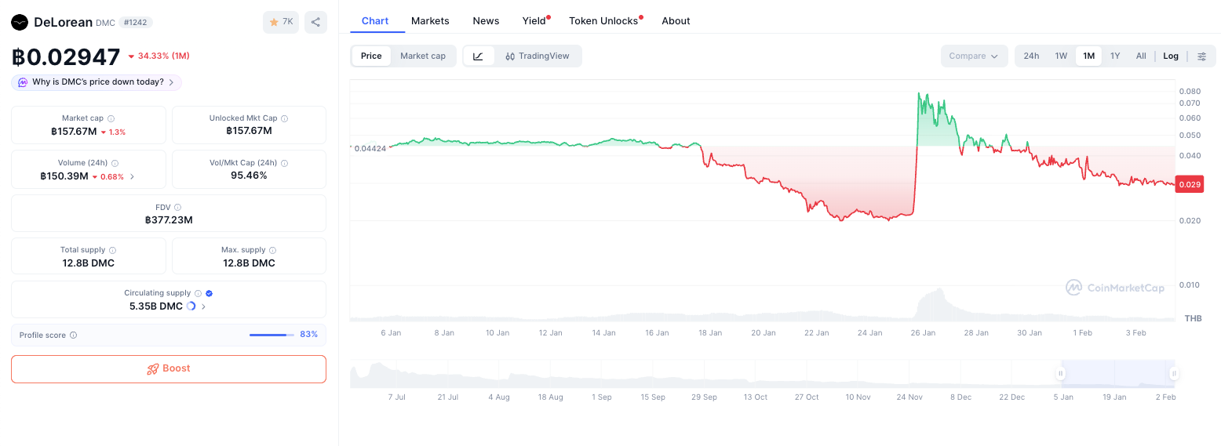Image resolution: width=1221 pixels, height=446 pixels.
Task: Click the Market cap info icon
Action: pyautogui.click(x=111, y=118)
